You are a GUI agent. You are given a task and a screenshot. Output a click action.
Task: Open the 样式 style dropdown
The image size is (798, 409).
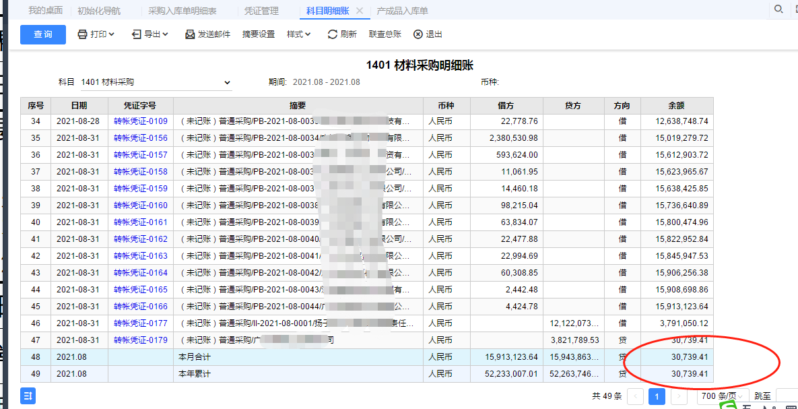[x=299, y=34]
